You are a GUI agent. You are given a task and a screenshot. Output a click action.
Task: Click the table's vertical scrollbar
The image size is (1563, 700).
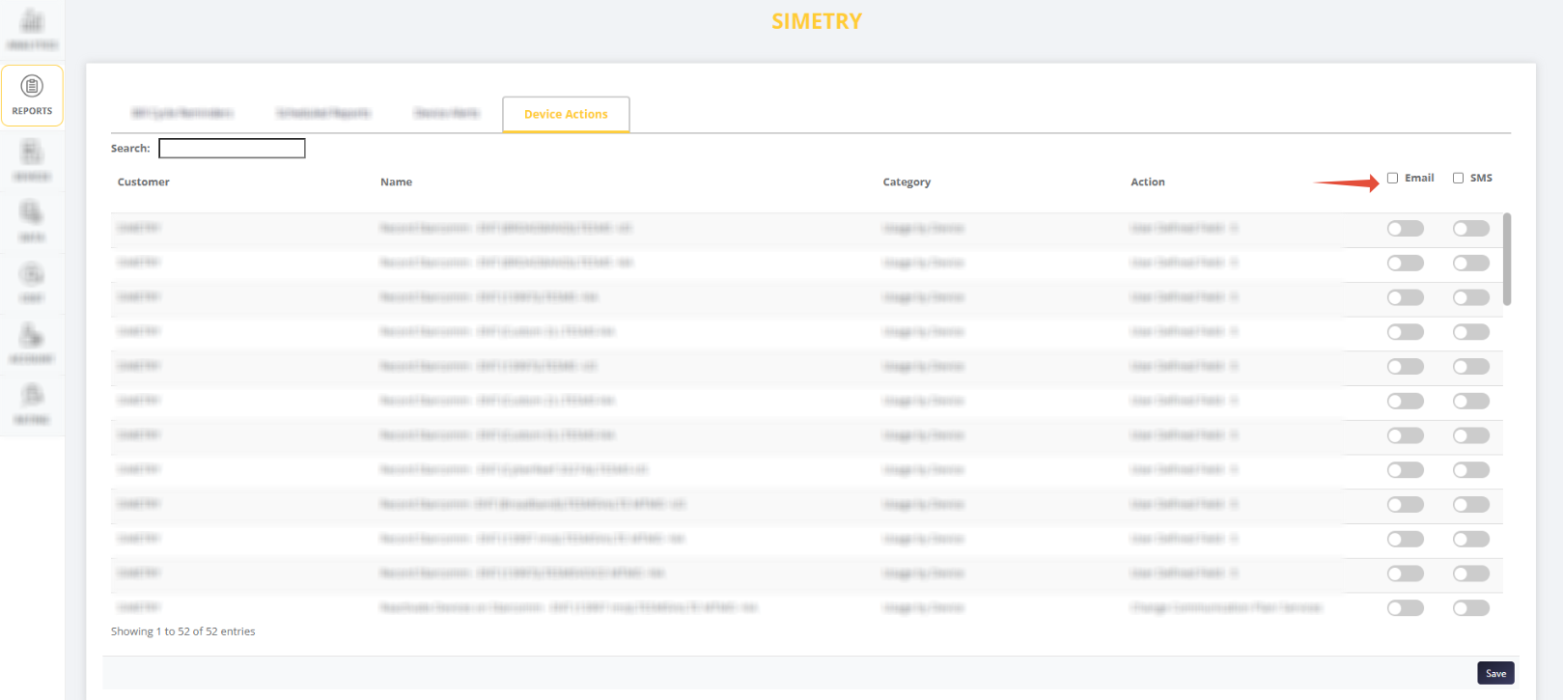[x=1507, y=259]
